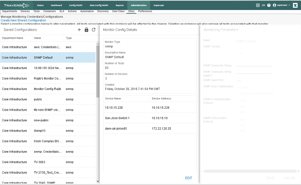Select the public configuration row
Image resolution: width=301 pixels, height=185 pixels.
[x=48, y=99]
